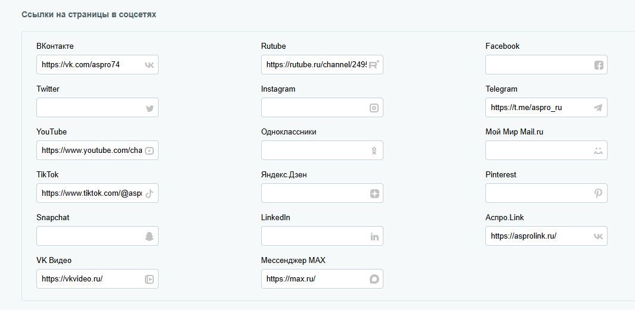Screen dimensions: 635x310
Task: Click the Twitter bird icon
Action: click(150, 108)
